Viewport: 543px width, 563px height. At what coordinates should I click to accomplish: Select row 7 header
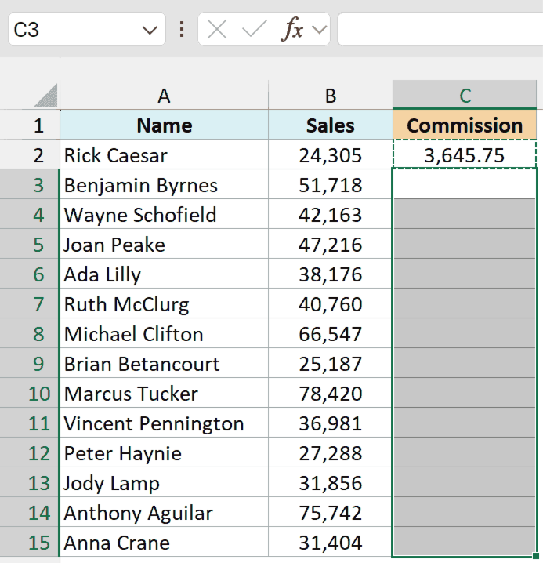(30, 303)
